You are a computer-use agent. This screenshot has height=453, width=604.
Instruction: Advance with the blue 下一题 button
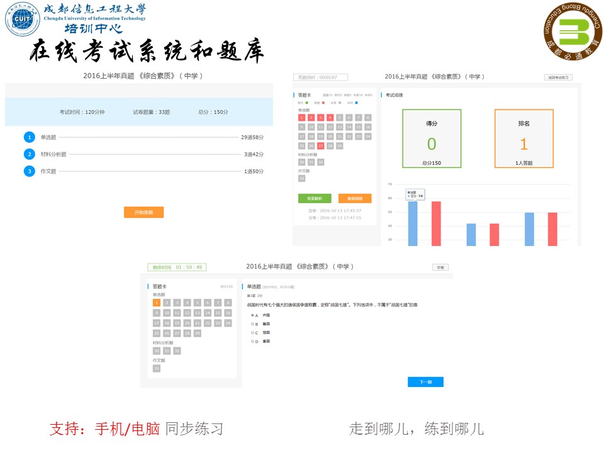click(x=426, y=381)
